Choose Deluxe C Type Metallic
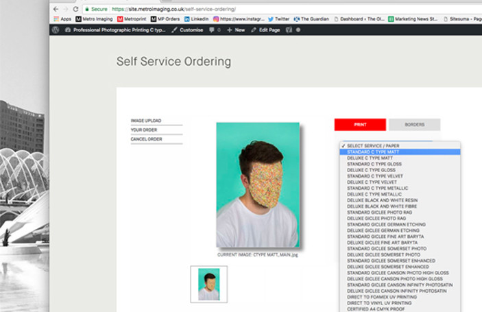 (x=400, y=194)
